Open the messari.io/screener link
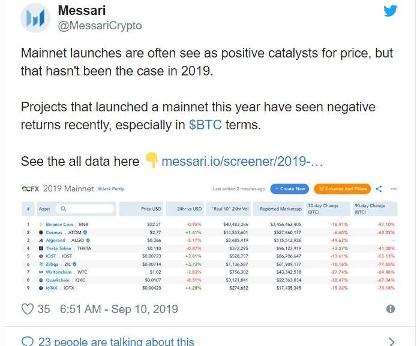The width and height of the screenshot is (420, 346). [244, 162]
